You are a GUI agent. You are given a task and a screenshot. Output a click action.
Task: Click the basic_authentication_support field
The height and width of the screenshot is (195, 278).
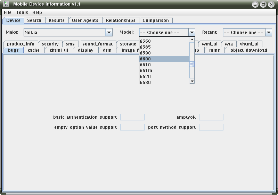tap(132, 117)
